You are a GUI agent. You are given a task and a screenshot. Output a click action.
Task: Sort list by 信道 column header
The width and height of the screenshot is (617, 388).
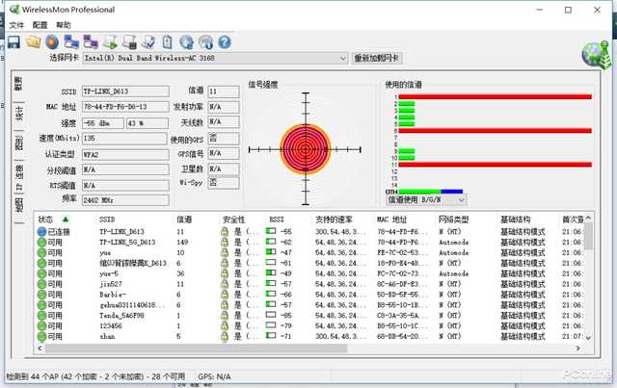(x=184, y=220)
